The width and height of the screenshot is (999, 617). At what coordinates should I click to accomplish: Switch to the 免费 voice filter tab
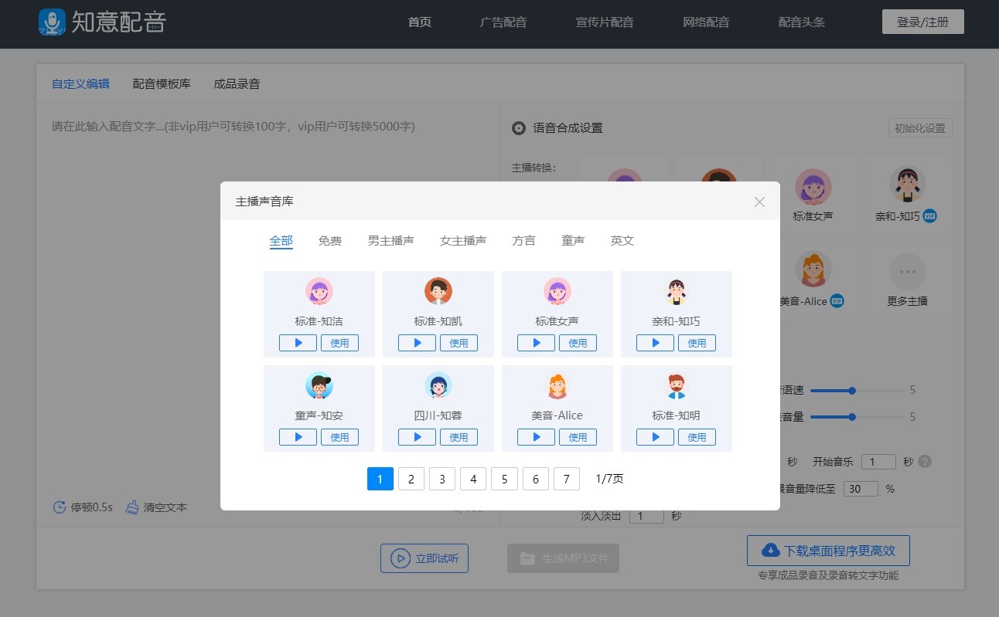click(330, 240)
